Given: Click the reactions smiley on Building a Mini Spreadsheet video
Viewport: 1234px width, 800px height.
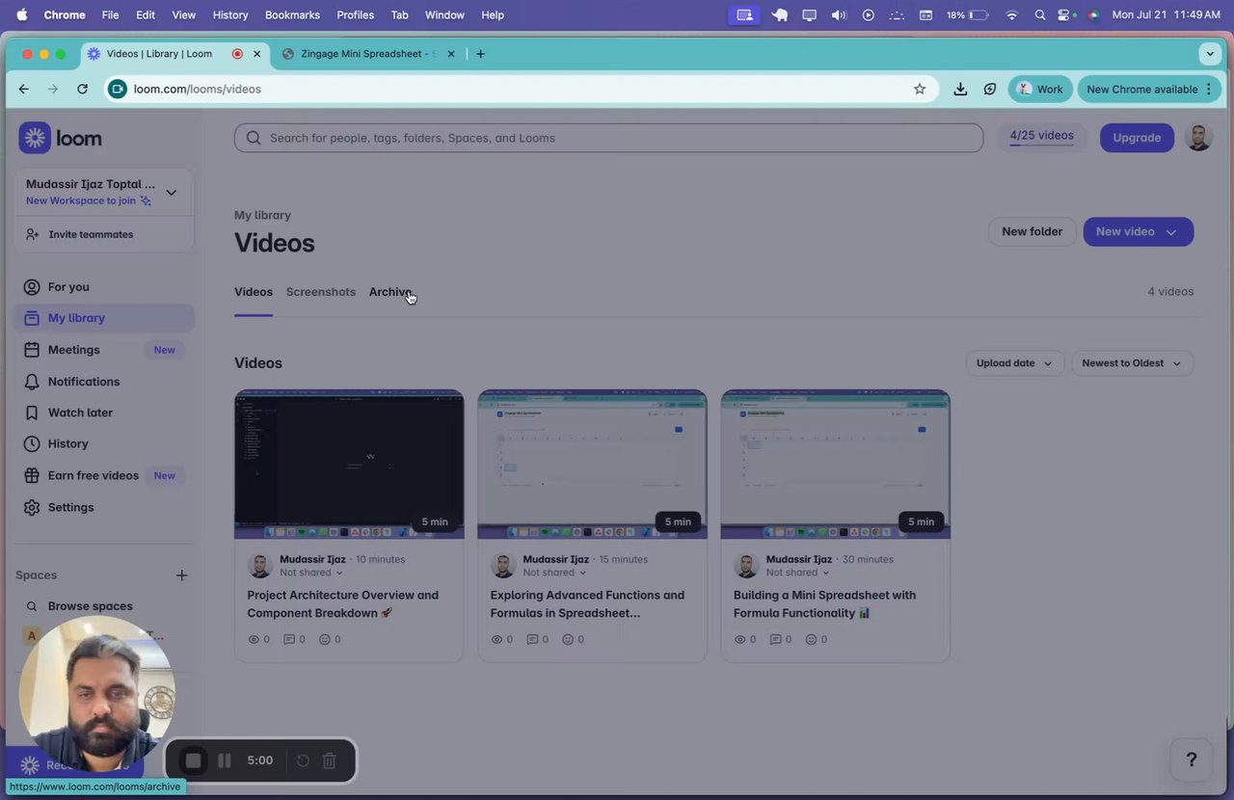Looking at the screenshot, I should (811, 639).
